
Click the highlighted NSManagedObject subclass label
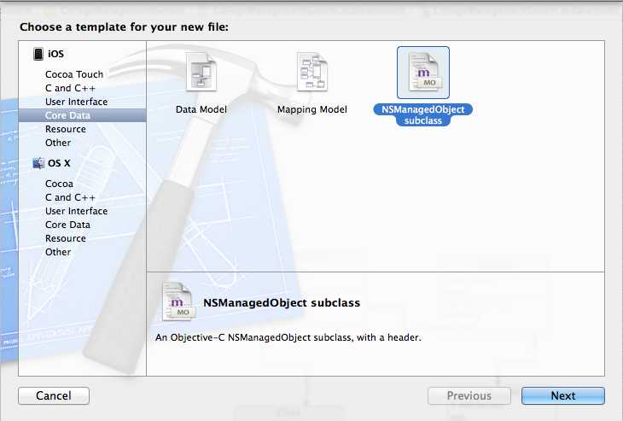point(423,115)
